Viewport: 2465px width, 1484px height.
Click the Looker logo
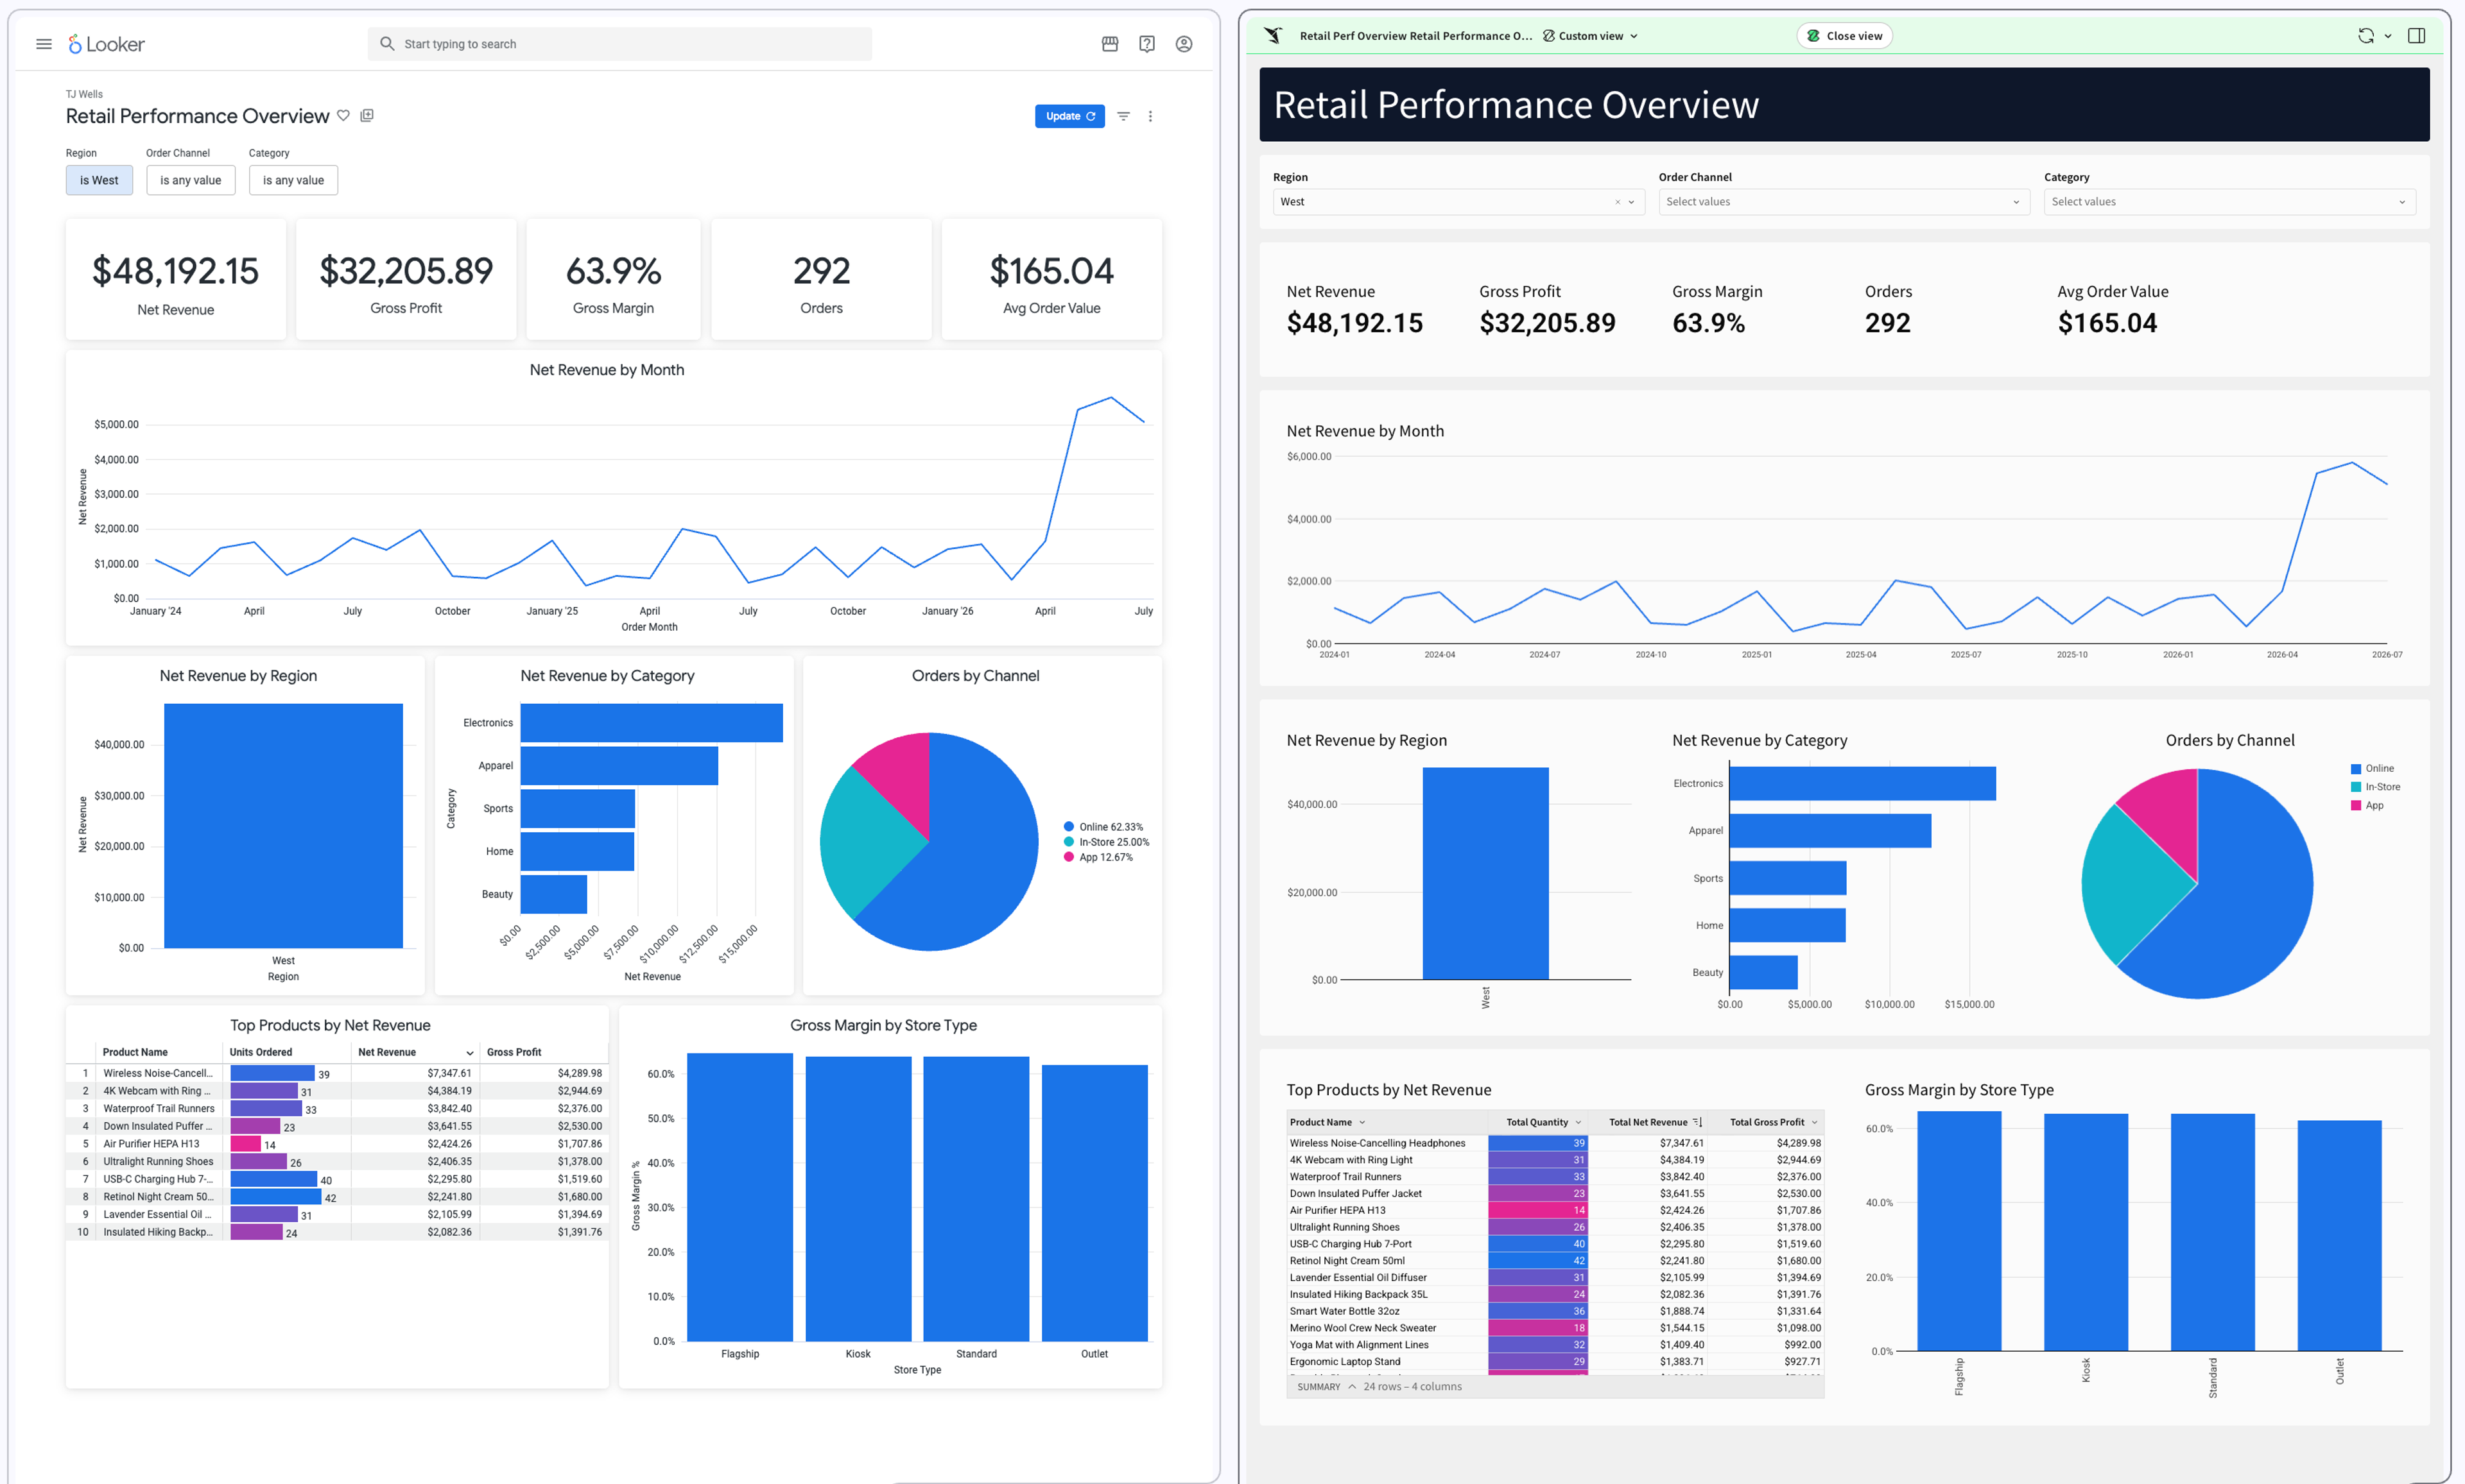(106, 44)
